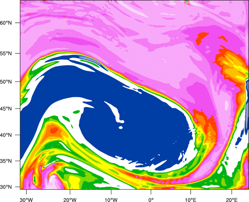
Task: Click the 40°N latitude label
Action: [x=6, y=135]
